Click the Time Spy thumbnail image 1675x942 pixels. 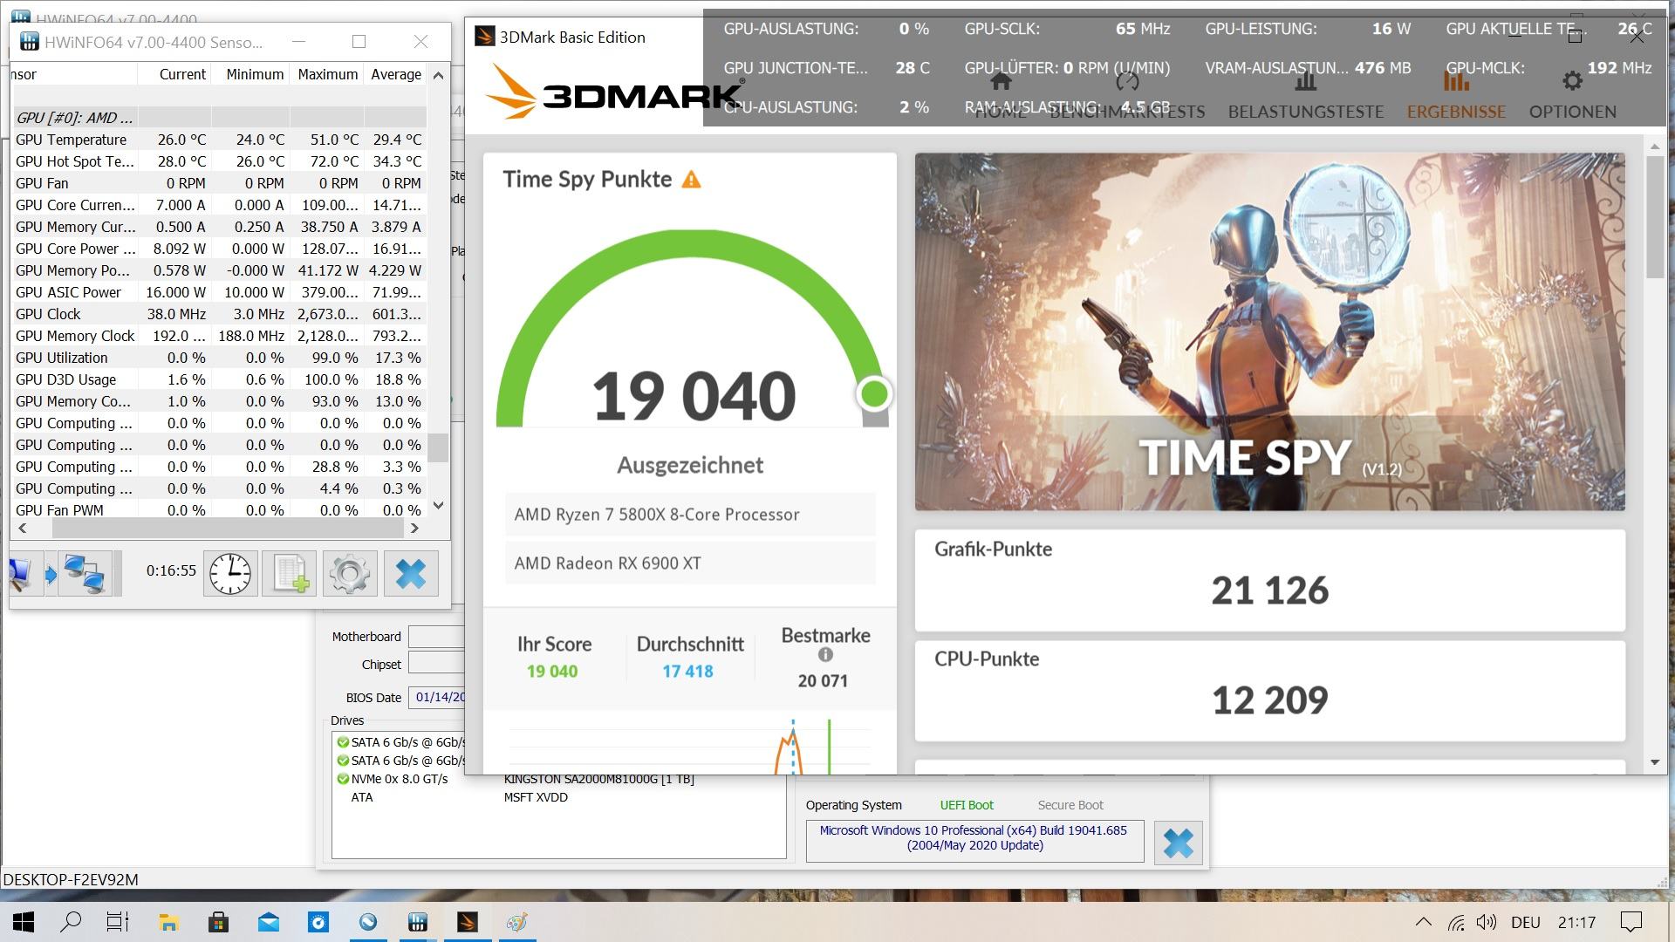tap(1269, 331)
